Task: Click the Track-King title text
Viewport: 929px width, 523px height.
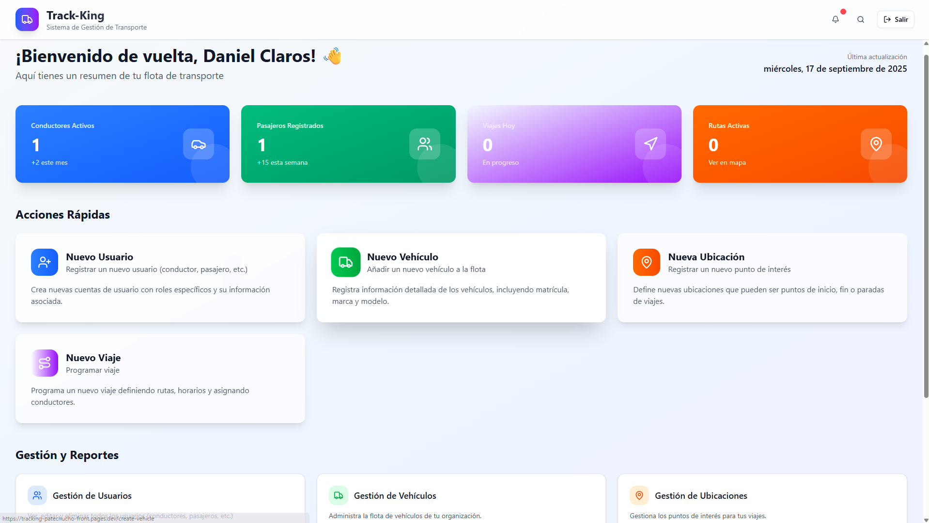Action: (x=75, y=16)
